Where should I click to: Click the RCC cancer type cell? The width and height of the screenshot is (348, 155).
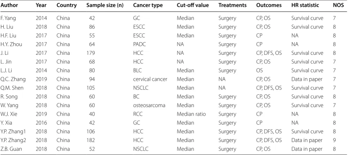coord(138,114)
